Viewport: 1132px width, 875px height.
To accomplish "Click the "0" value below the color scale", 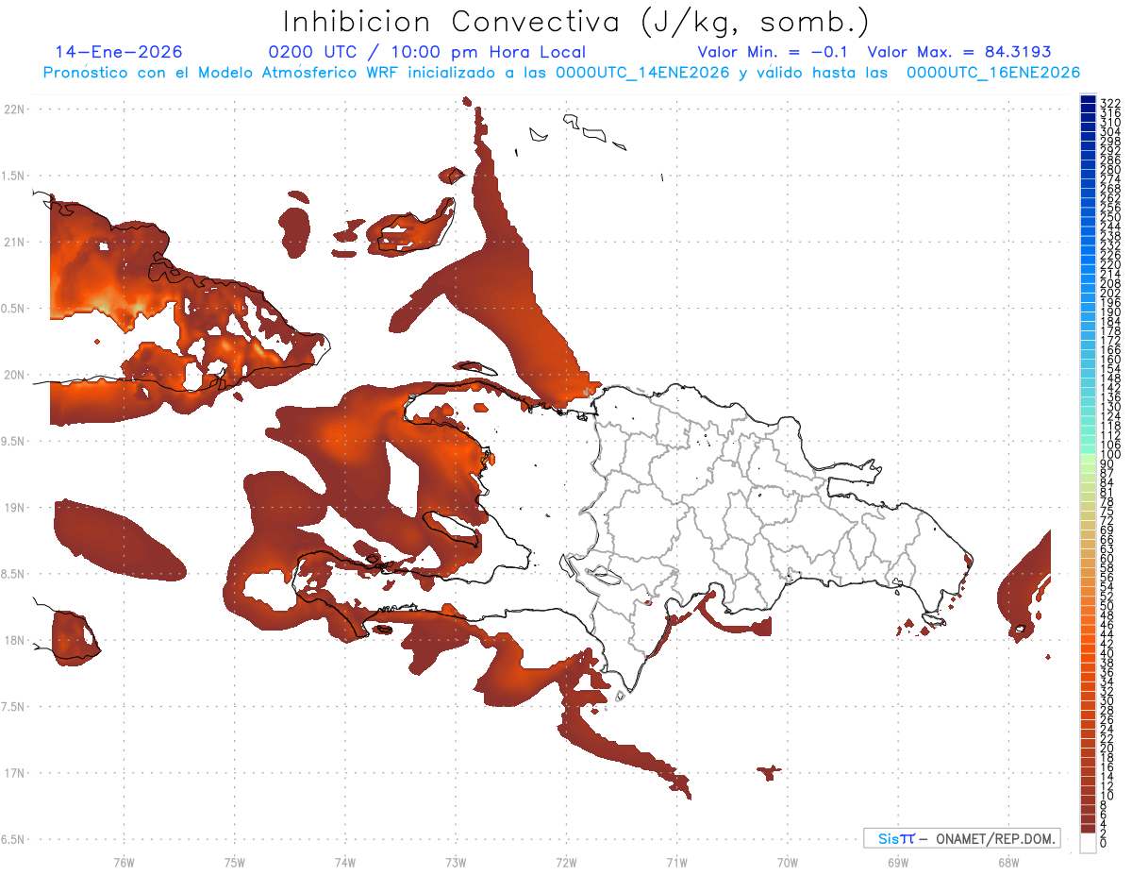I will pos(1104,844).
